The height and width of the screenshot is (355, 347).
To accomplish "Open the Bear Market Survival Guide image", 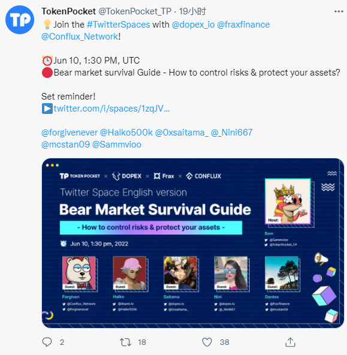I will (193, 243).
